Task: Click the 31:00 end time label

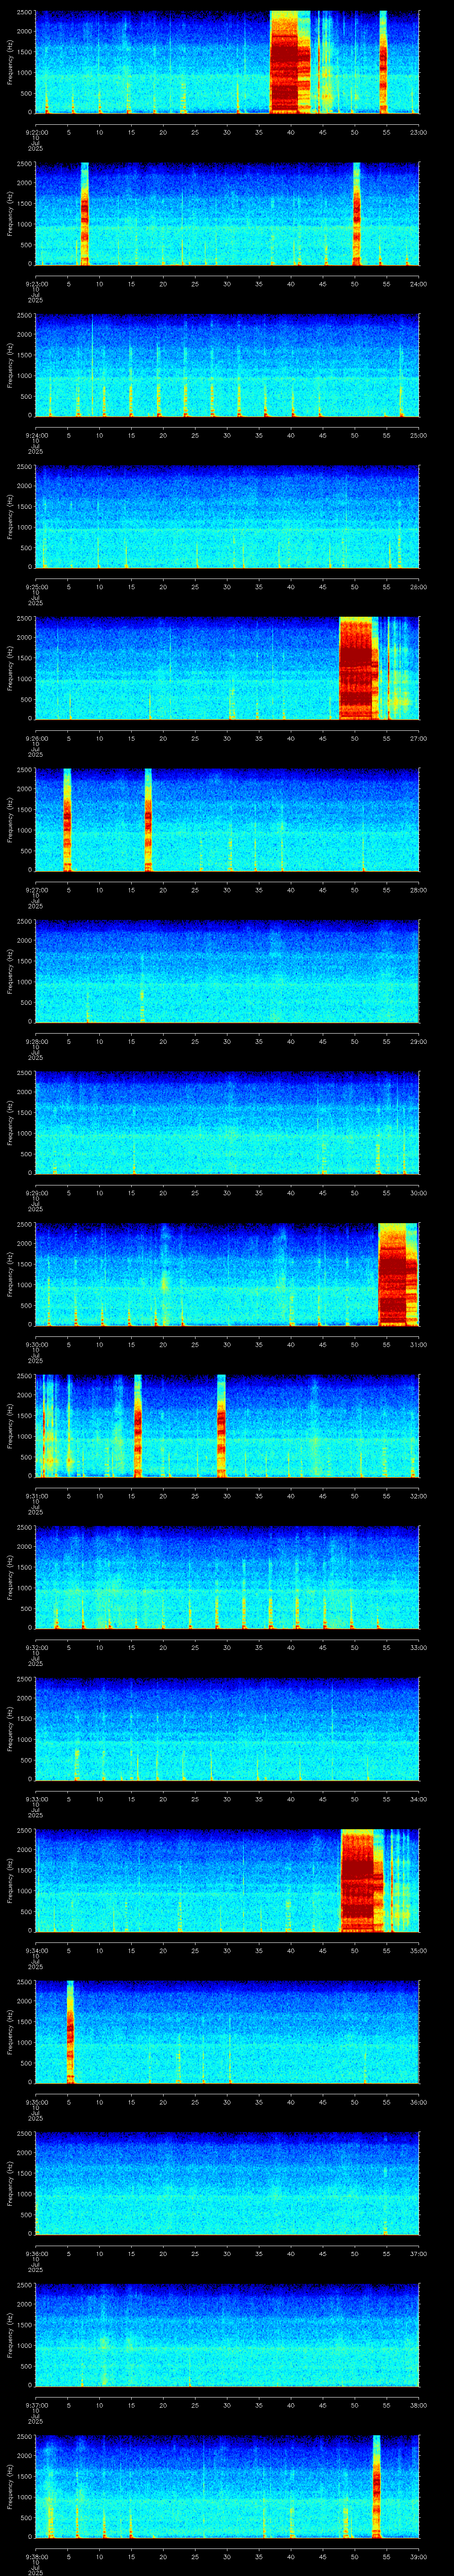Action: pos(418,1345)
